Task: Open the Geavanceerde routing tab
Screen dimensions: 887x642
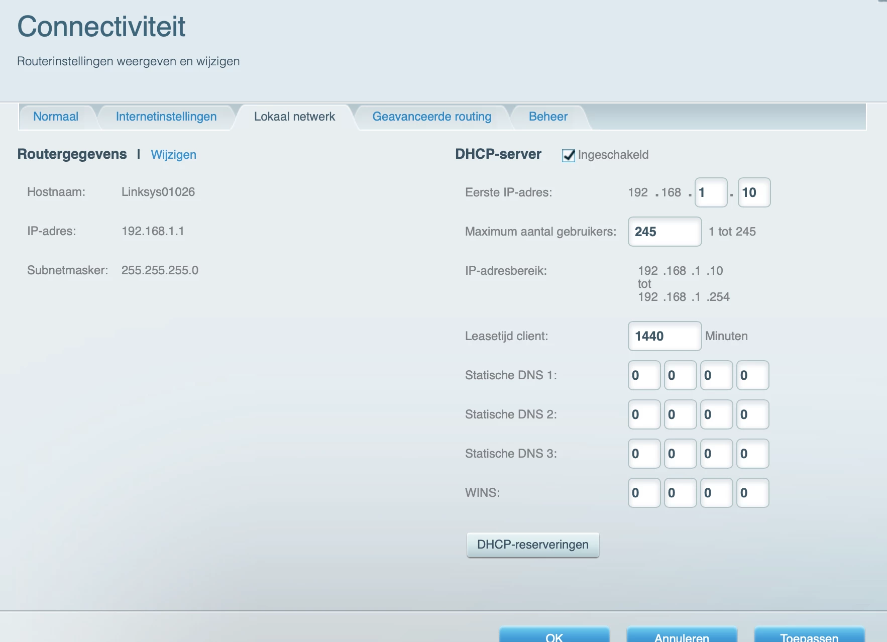Action: click(x=432, y=117)
